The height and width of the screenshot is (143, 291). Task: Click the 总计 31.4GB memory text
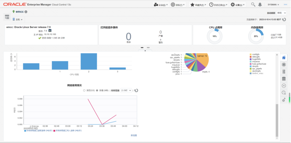277,37
